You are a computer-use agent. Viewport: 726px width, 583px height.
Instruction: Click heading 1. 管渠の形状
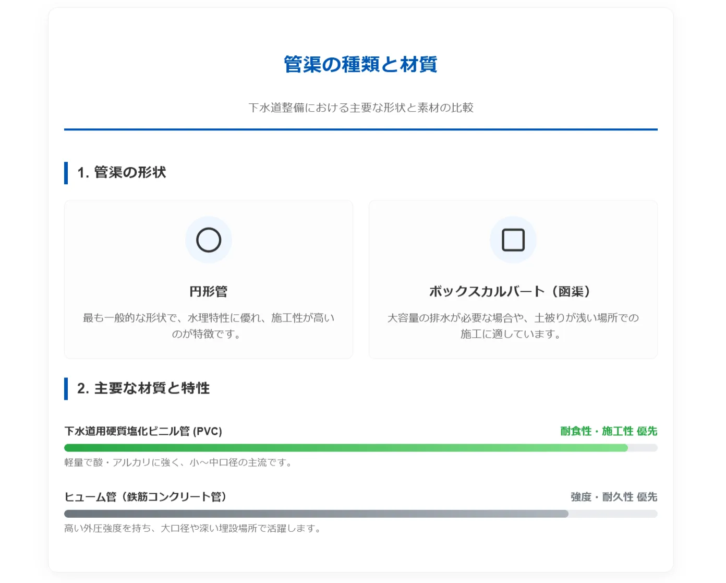(122, 172)
